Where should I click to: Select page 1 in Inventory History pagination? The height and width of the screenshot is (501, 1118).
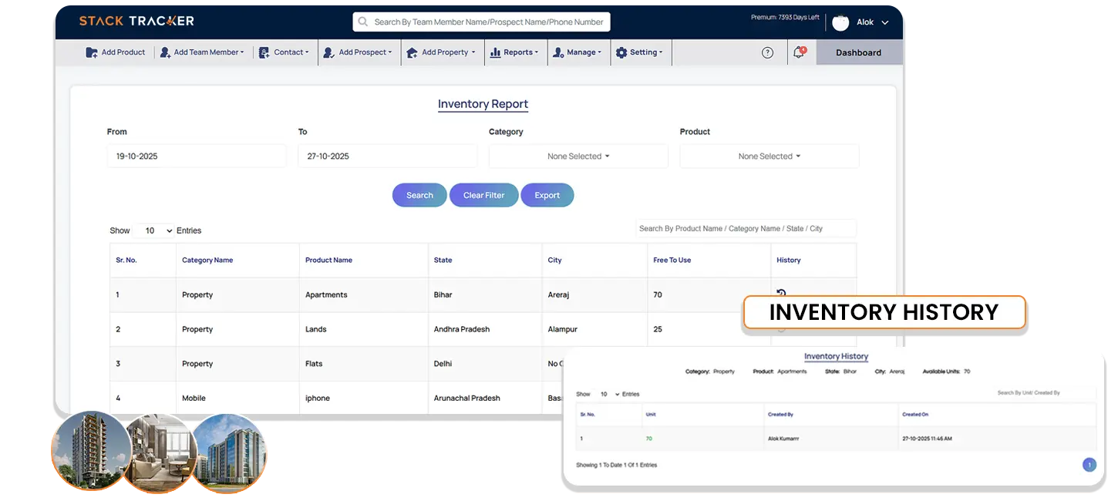(1089, 465)
